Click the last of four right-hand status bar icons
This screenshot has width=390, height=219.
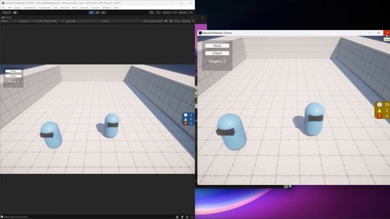click(x=192, y=217)
